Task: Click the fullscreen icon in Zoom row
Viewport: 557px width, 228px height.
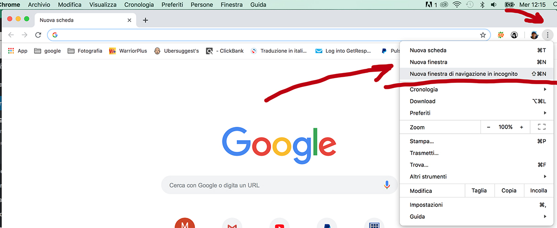Action: [541, 127]
